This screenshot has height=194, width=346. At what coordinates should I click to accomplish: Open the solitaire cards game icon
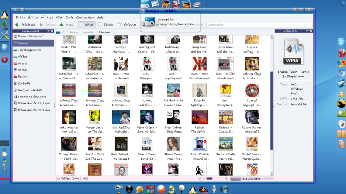pos(342,124)
